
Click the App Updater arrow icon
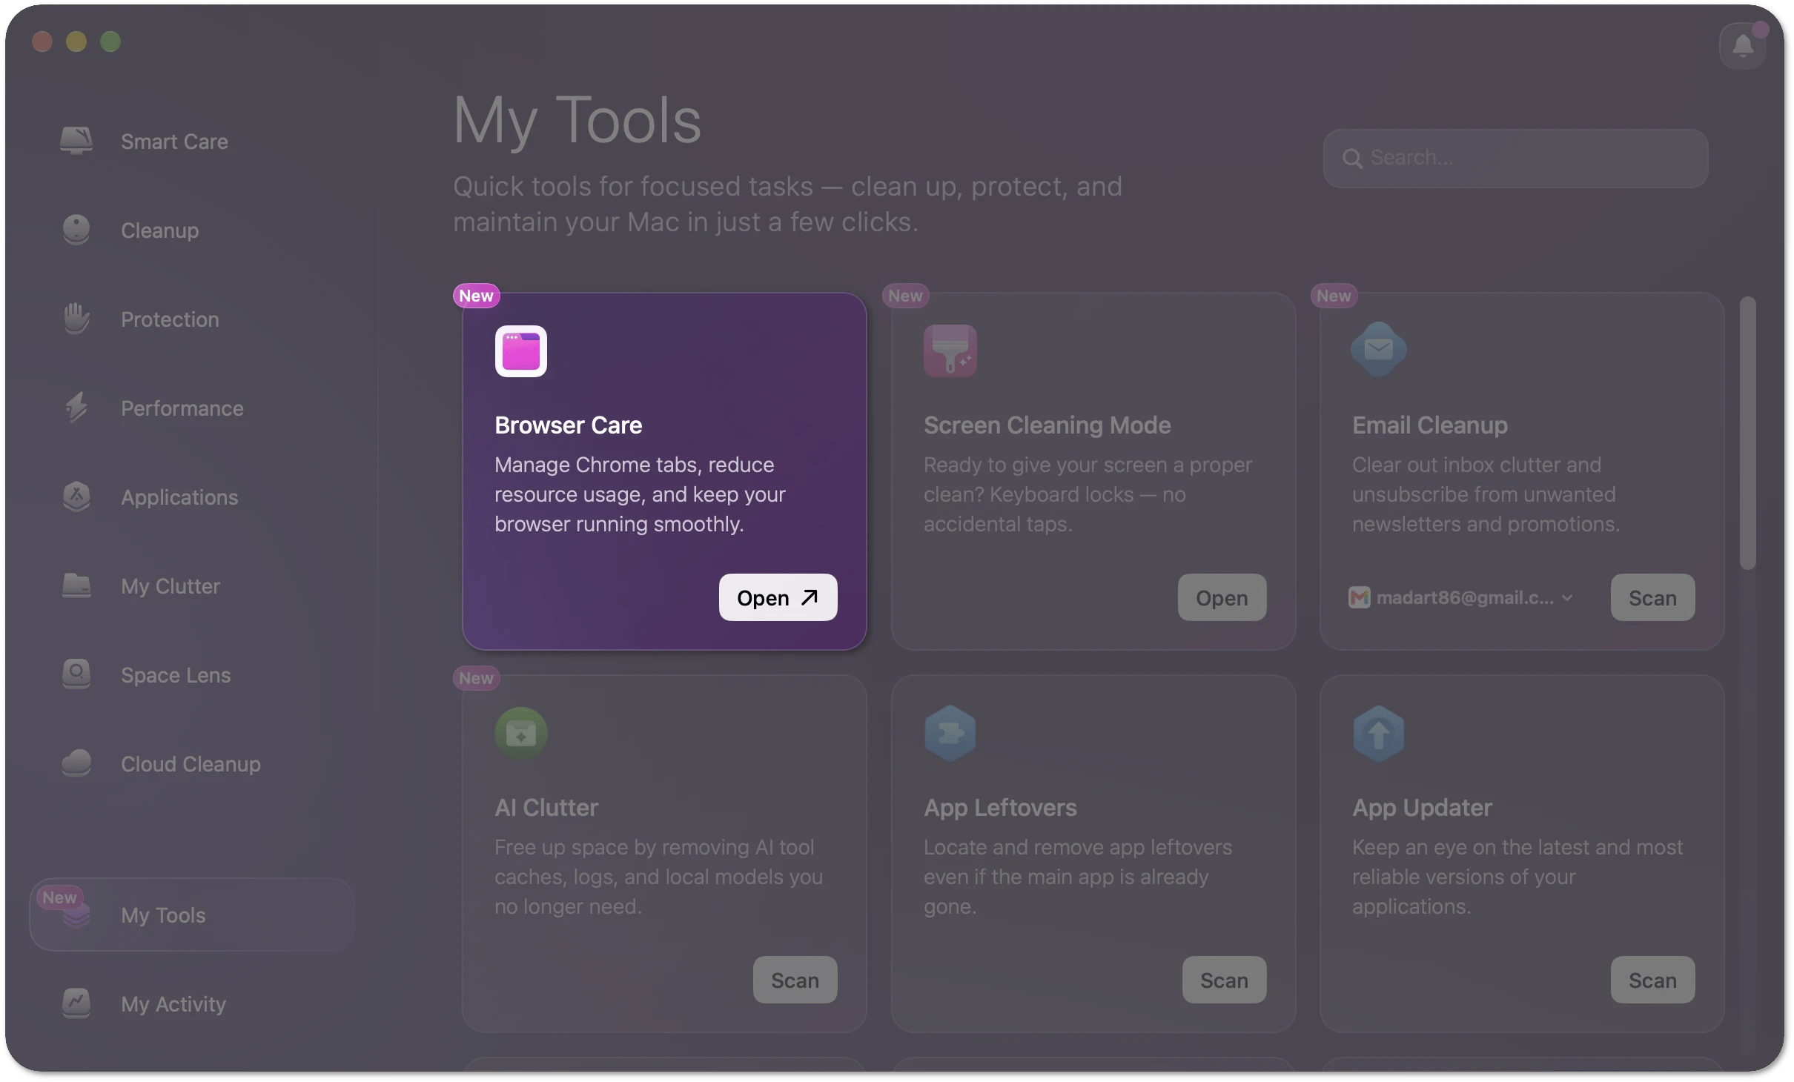click(x=1379, y=734)
